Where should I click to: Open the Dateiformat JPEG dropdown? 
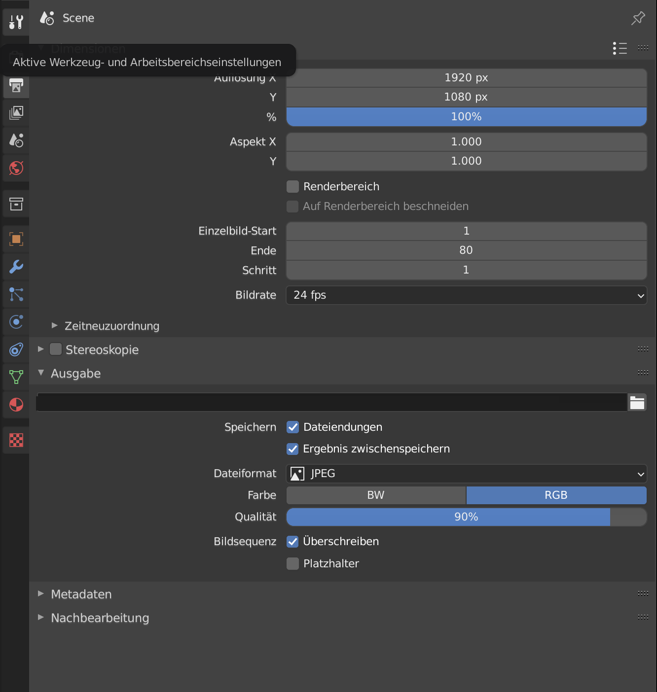[466, 474]
